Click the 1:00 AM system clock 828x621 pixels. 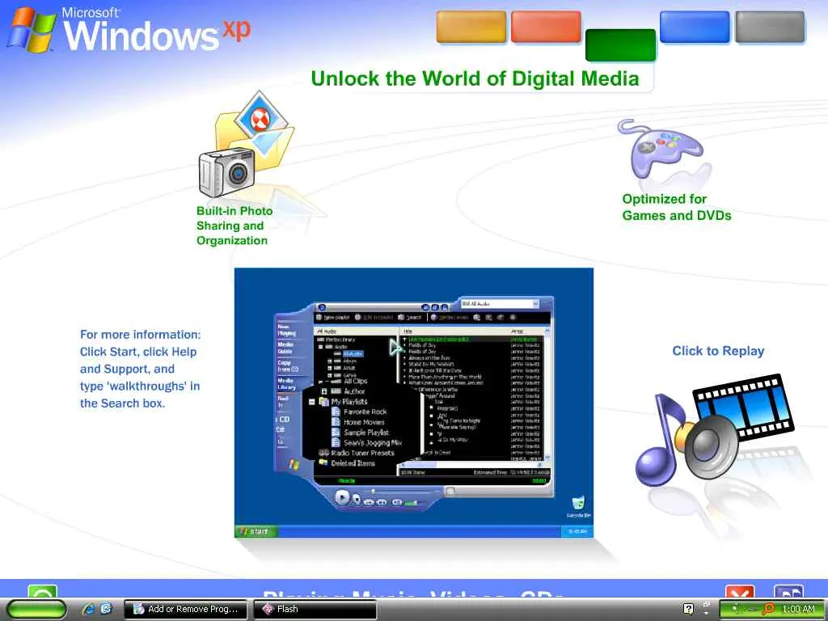coord(798,609)
